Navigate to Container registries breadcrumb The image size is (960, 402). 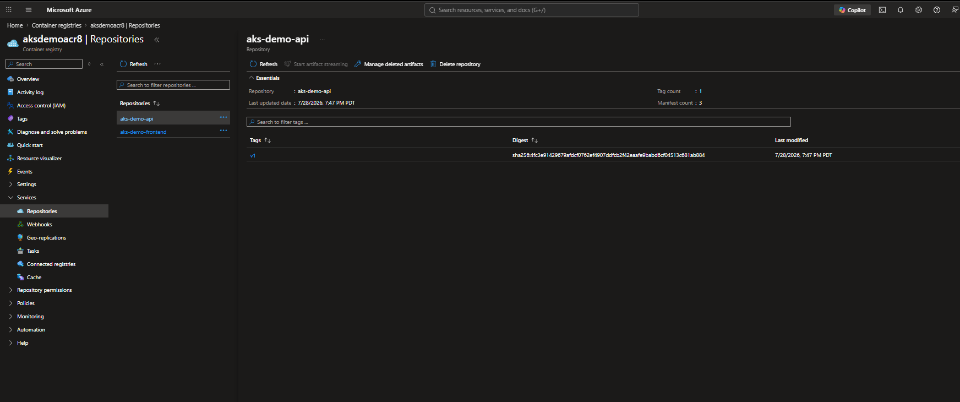(x=57, y=25)
